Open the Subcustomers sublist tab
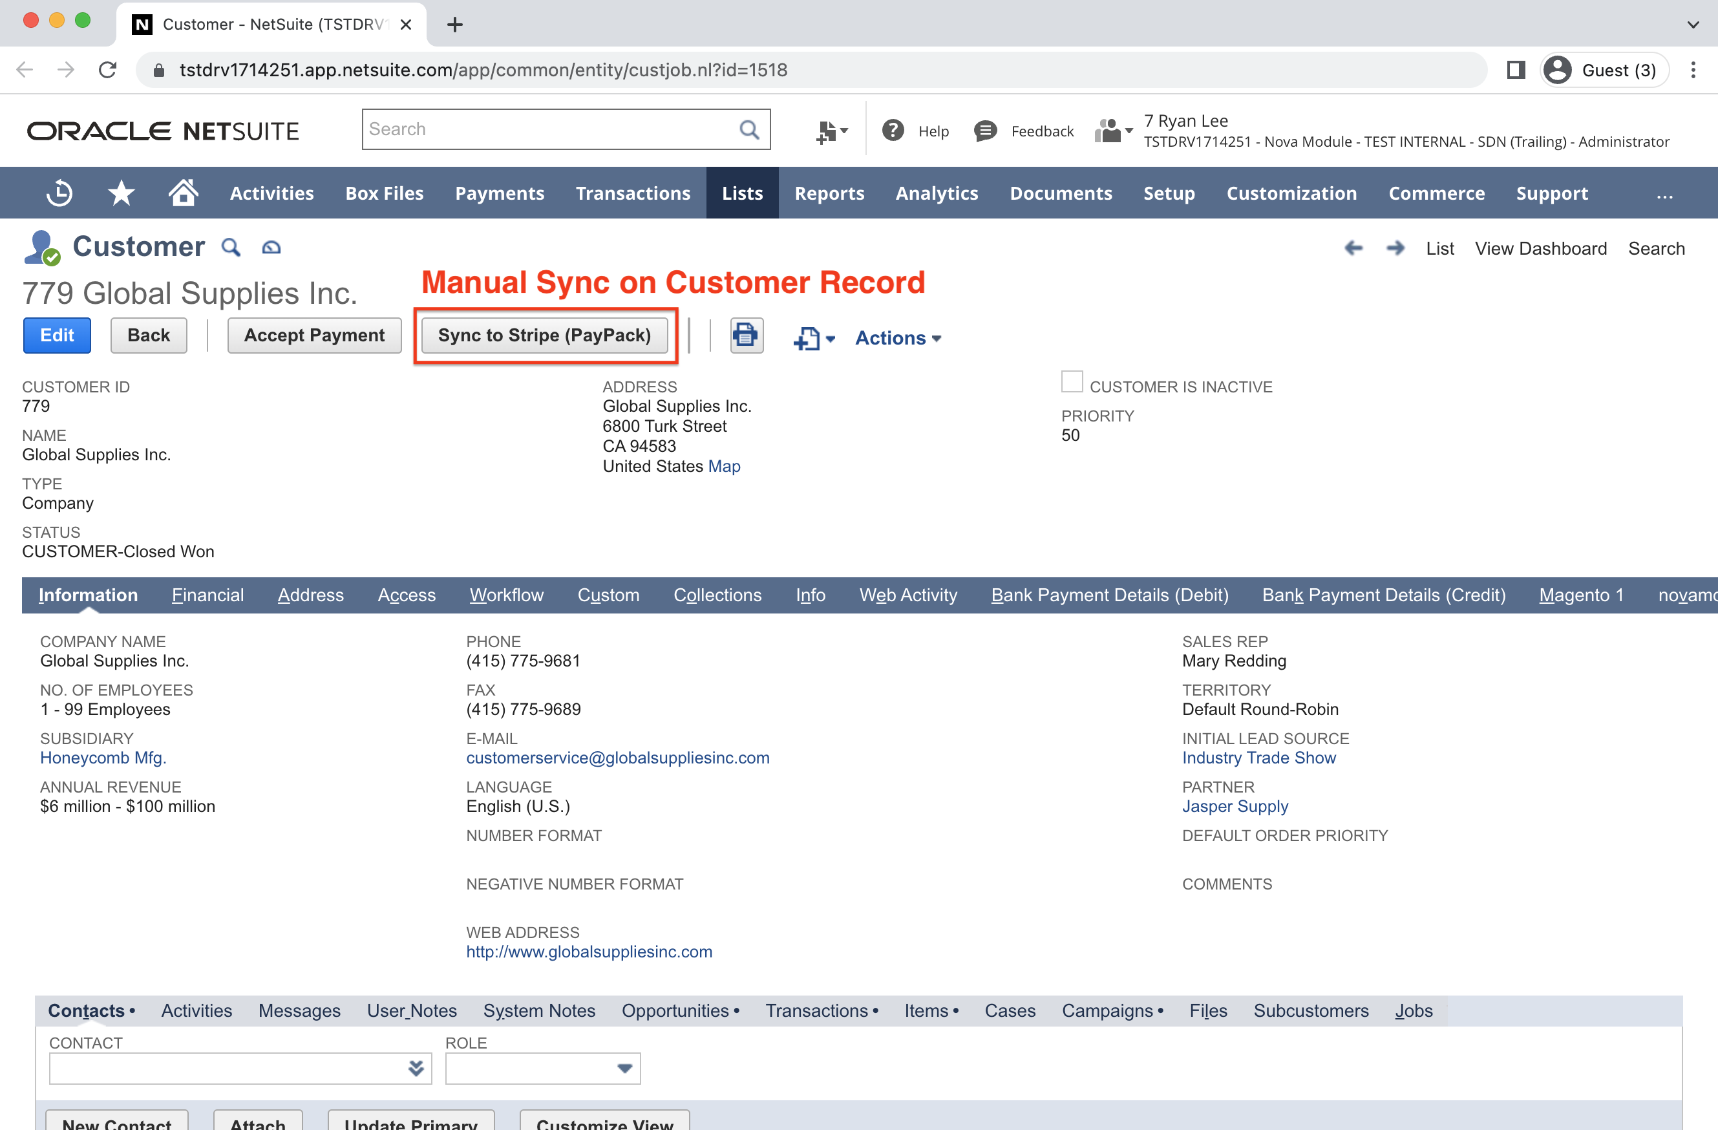Viewport: 1718px width, 1130px height. click(x=1311, y=1010)
